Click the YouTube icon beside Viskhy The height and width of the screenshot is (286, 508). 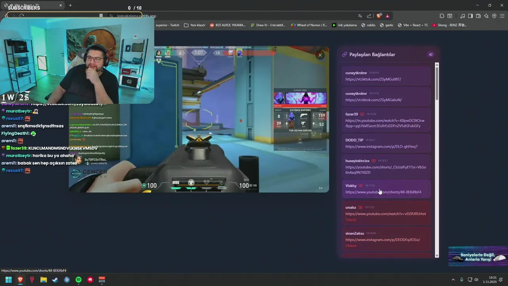(x=361, y=186)
